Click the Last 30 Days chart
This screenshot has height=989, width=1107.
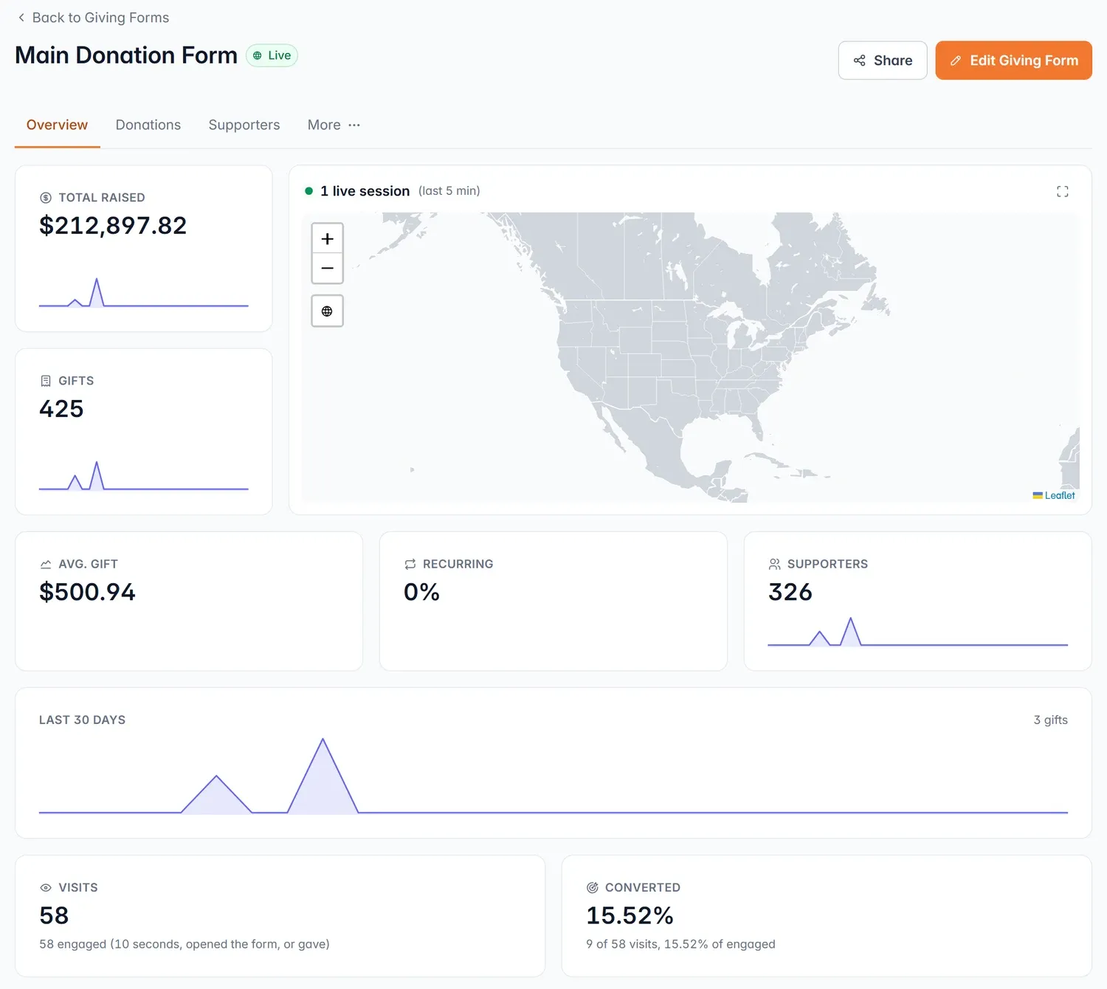(553, 776)
